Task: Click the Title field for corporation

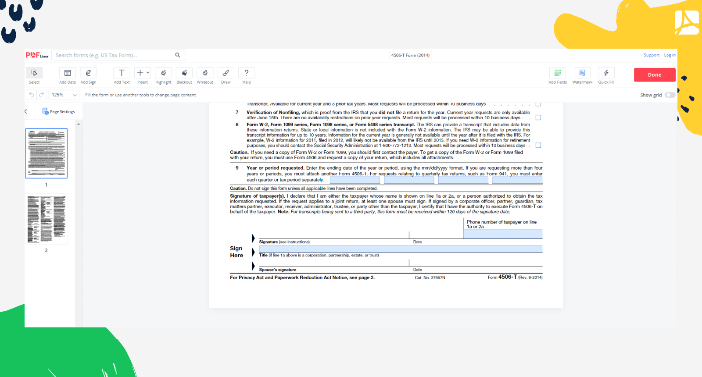Action: coord(401,249)
